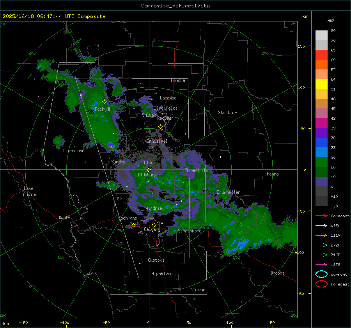Click the Limestone label
Screen dimensions: 351x328
coord(74,151)
